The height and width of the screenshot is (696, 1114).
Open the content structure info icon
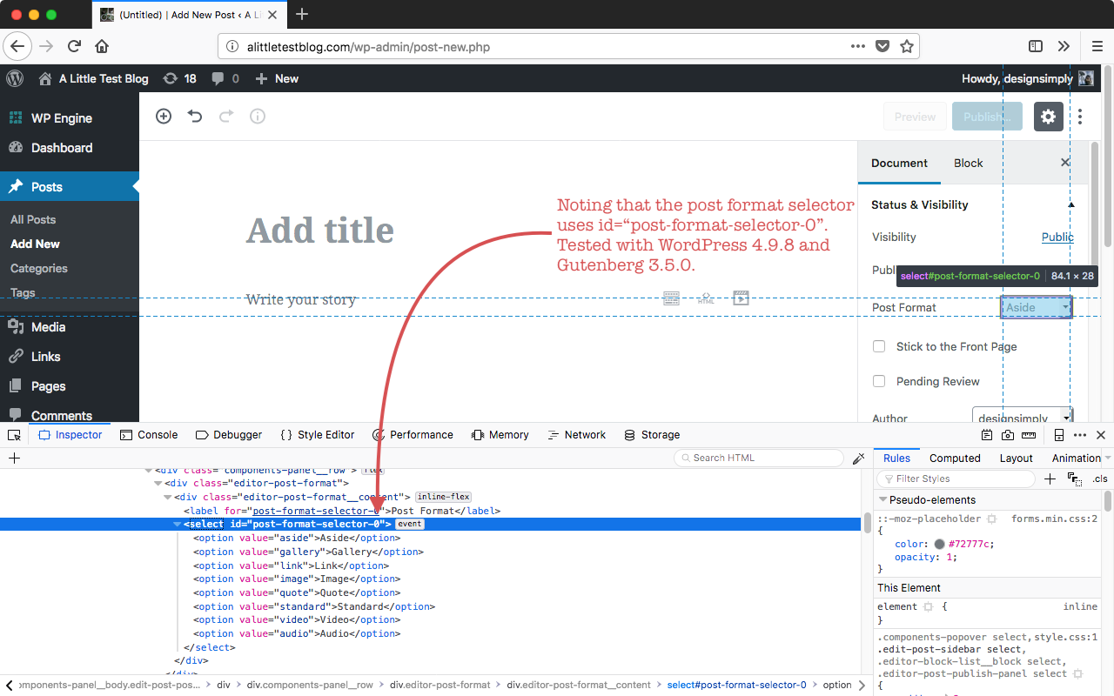pyautogui.click(x=258, y=117)
